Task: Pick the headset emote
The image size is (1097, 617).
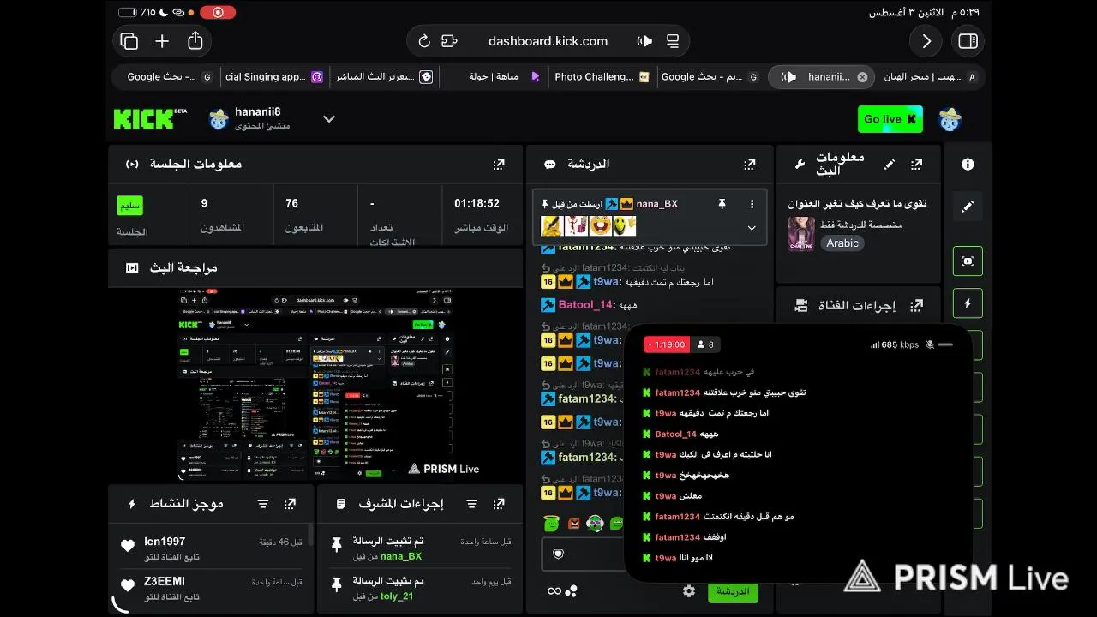Action: [596, 523]
